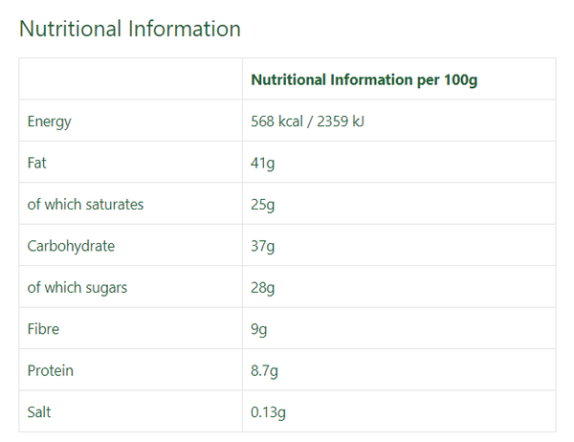Select the 28g sugars value
The width and height of the screenshot is (574, 442).
262,288
